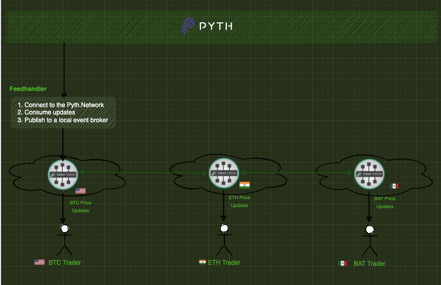
Task: Select the Solace PubSub+ broker above BAT Trader
Action: pyautogui.click(x=369, y=174)
